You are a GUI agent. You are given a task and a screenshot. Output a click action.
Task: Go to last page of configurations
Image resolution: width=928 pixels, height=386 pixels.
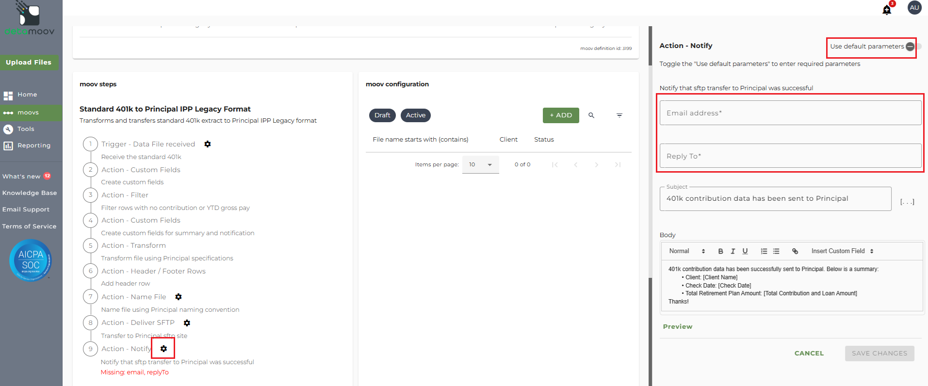tap(618, 165)
